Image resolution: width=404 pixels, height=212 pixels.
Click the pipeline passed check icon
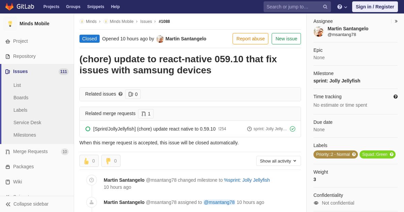coord(293,129)
